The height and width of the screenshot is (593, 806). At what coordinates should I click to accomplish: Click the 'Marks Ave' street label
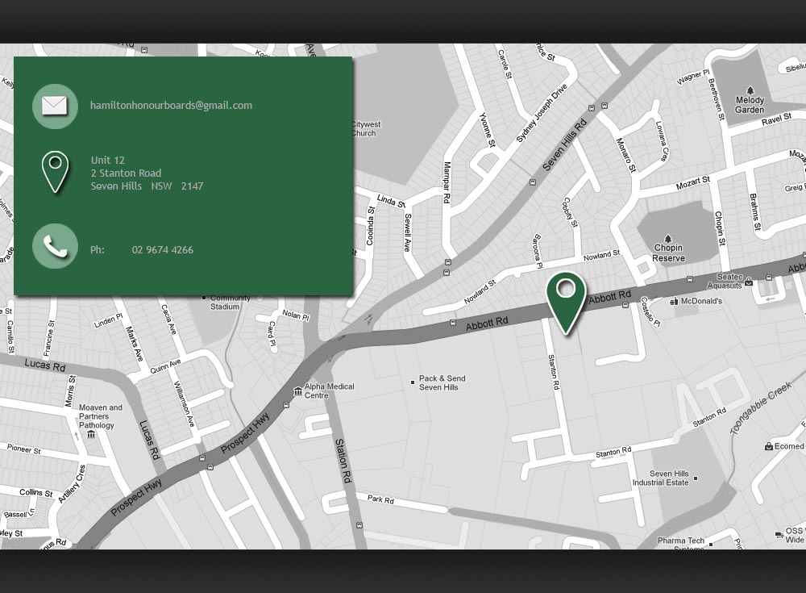click(134, 344)
